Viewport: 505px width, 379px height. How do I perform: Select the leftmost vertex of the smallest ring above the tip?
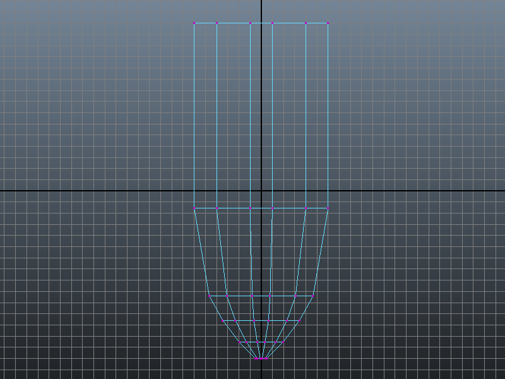[x=240, y=342]
